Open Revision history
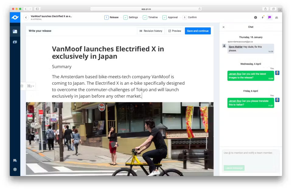Image resolution: width=292 pixels, height=190 pixels. [x=151, y=31]
